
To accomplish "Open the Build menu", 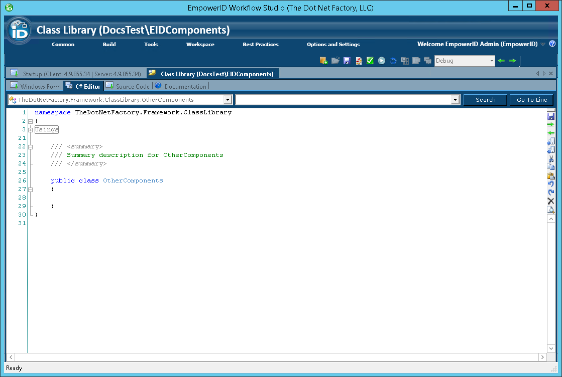I will tap(109, 44).
